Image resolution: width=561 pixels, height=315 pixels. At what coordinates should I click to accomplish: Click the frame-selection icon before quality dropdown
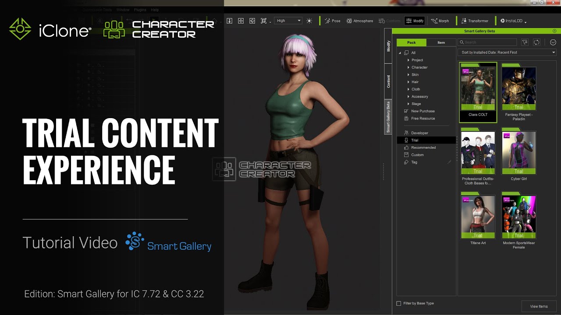263,21
